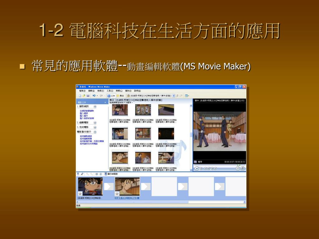Screen dimensions: 319x239
Task: Click the up-one-level folder icon
Action: pos(177,96)
